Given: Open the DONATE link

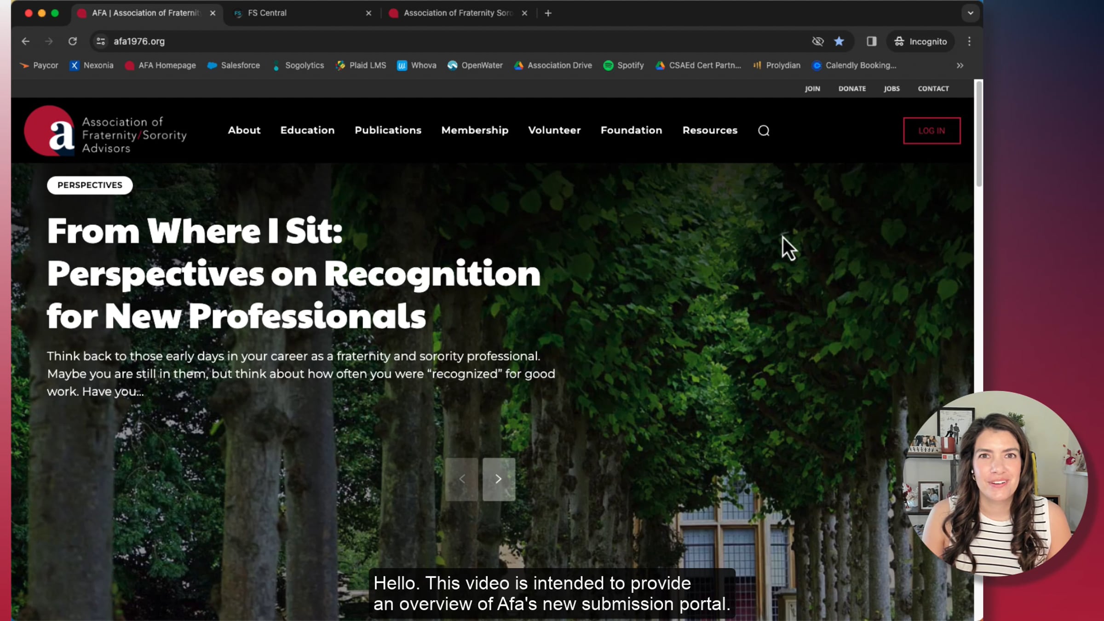Looking at the screenshot, I should point(852,89).
